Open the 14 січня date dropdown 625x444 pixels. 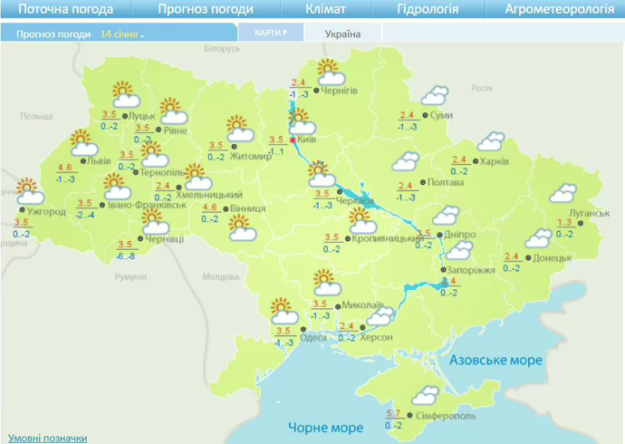click(x=123, y=34)
